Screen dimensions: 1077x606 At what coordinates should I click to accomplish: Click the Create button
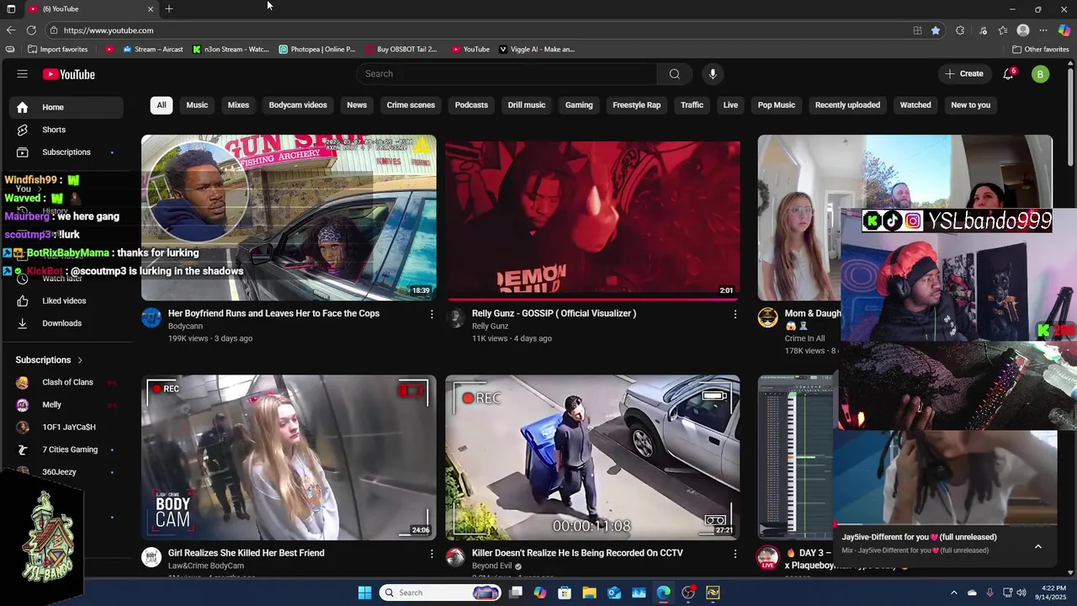(x=964, y=74)
